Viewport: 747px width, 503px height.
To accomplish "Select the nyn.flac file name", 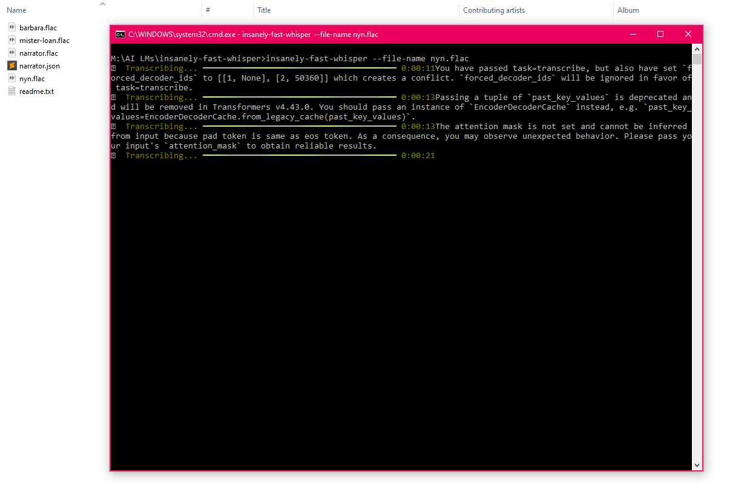I will pyautogui.click(x=32, y=79).
